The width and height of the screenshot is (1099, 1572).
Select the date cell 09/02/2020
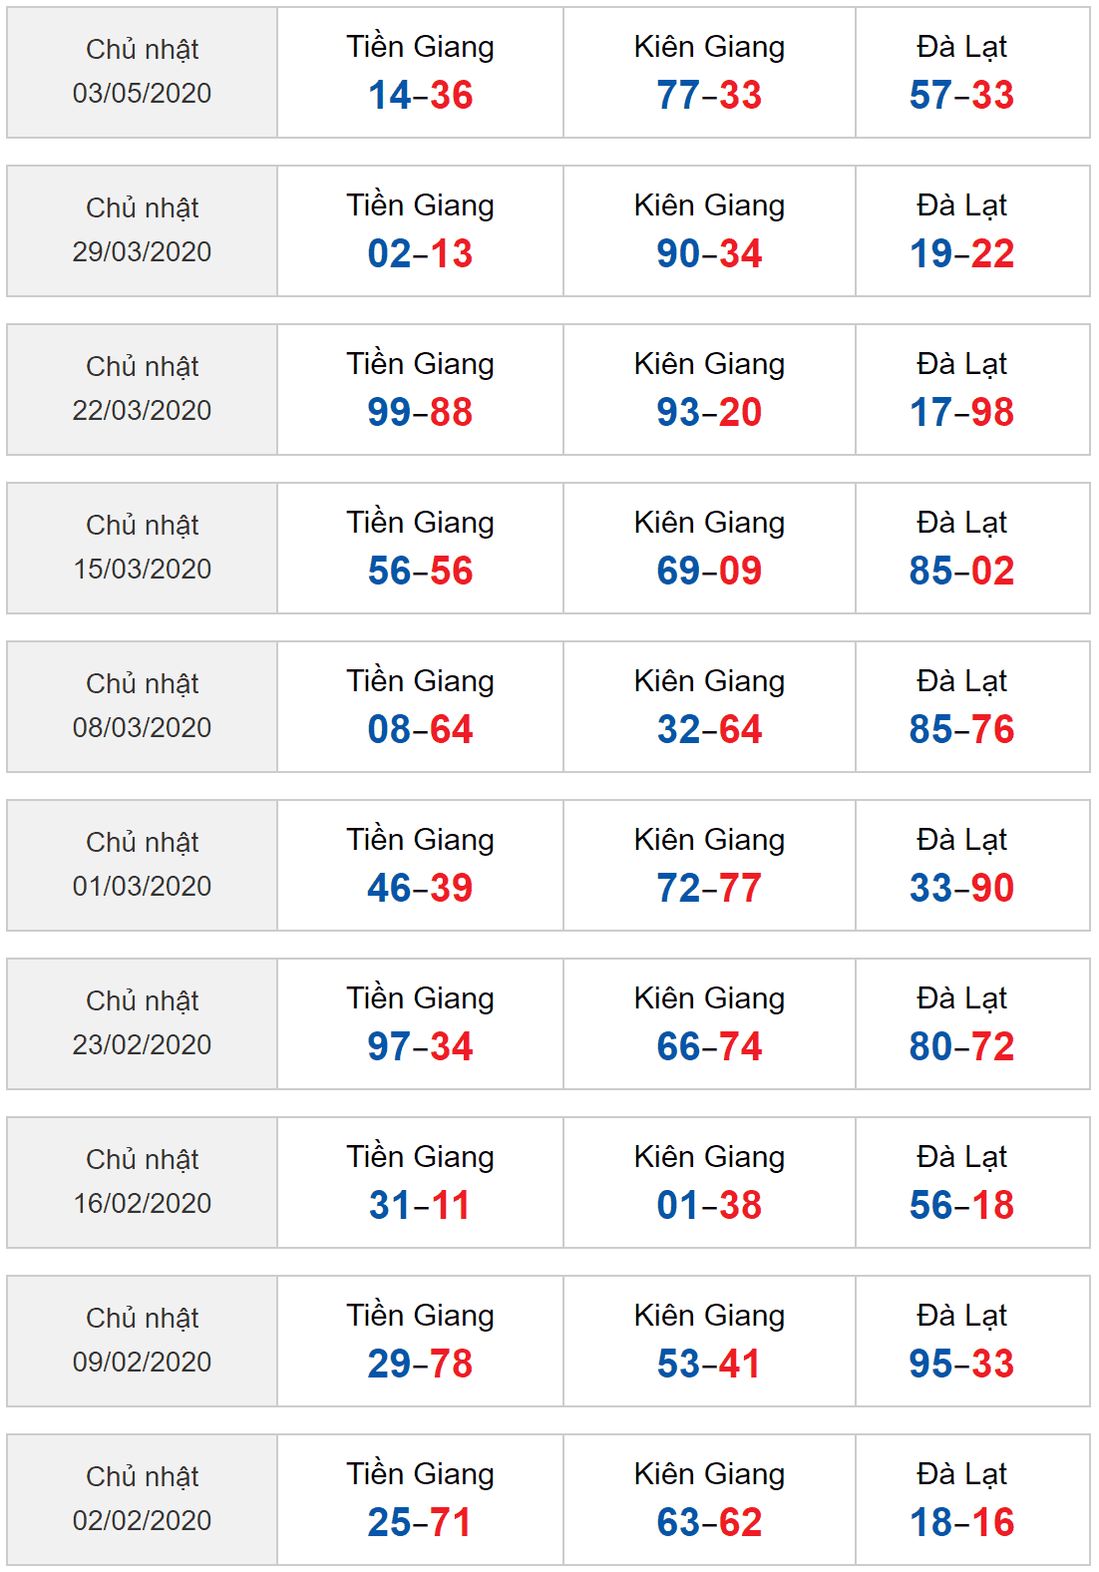[142, 1342]
